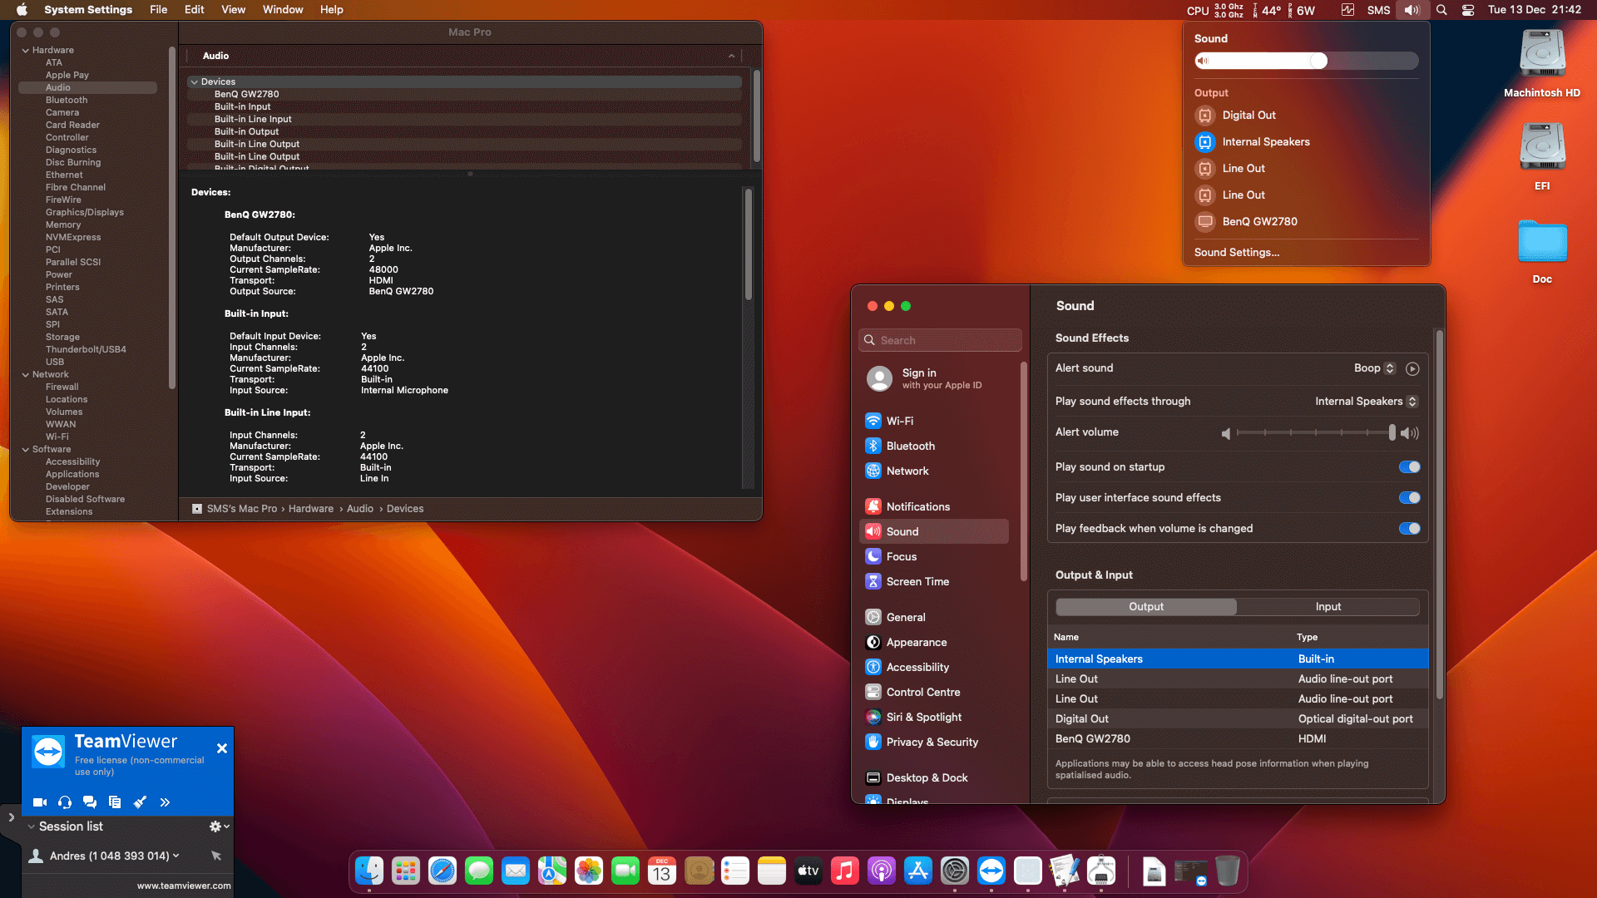
Task: Open Sound Settings from the volume popup
Action: (1237, 252)
